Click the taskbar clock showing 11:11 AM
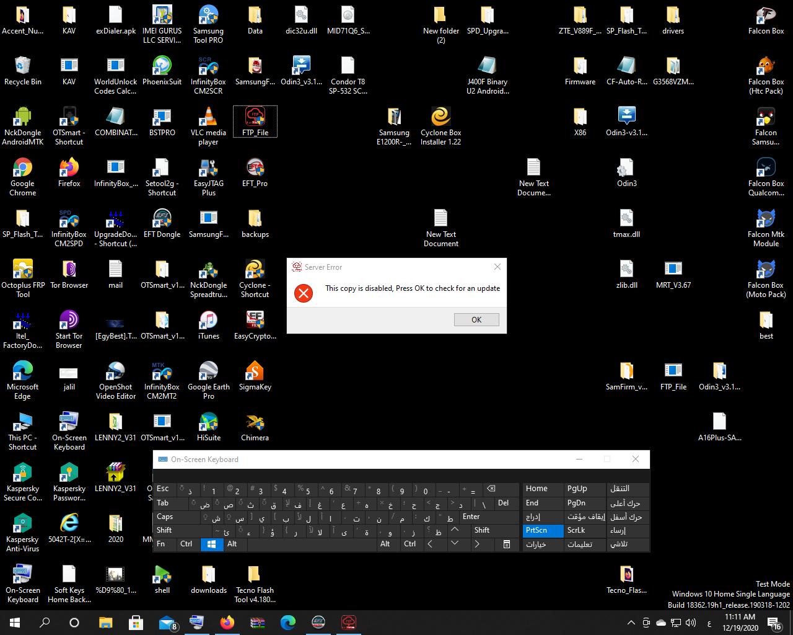The width and height of the screenshot is (793, 635). click(x=740, y=623)
